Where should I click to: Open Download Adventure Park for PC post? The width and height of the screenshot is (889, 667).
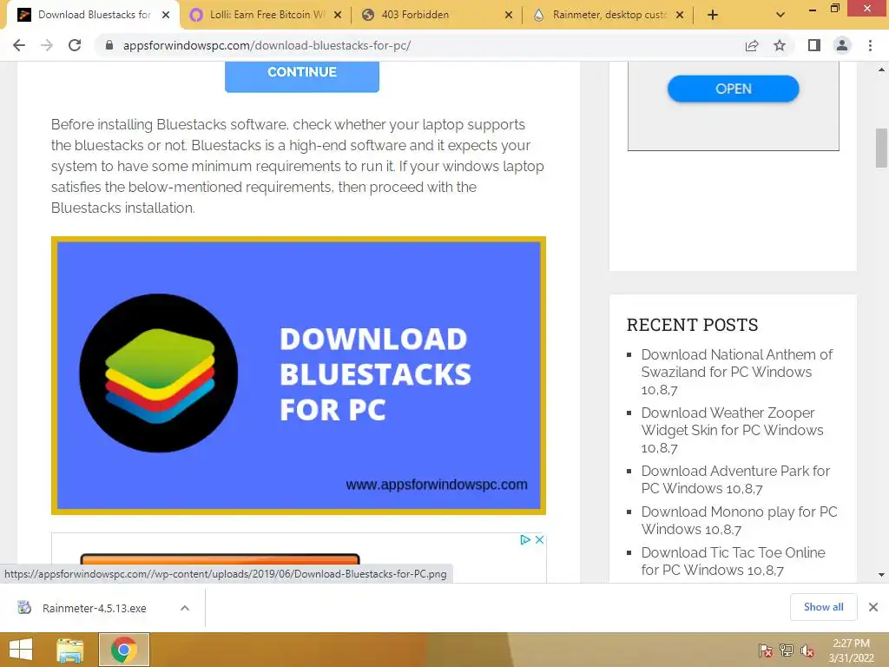point(735,479)
